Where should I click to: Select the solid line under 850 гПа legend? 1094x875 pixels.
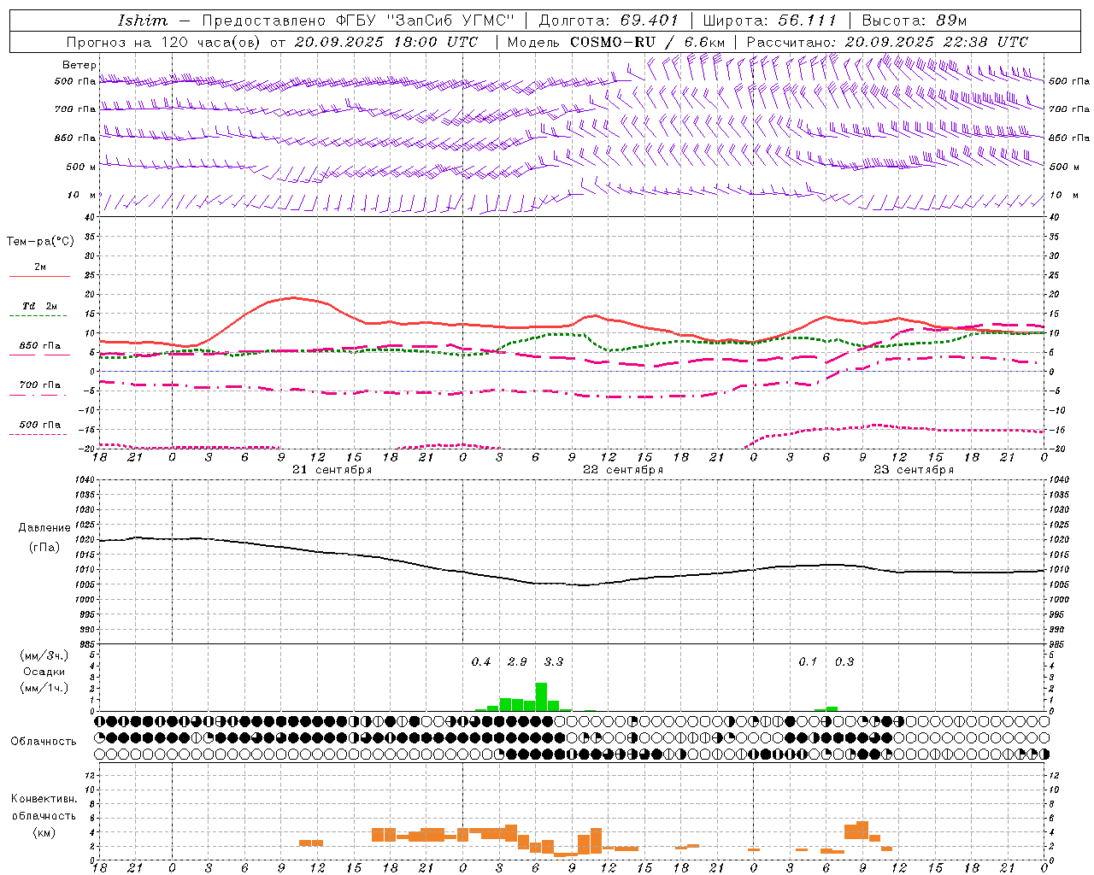[x=39, y=355]
